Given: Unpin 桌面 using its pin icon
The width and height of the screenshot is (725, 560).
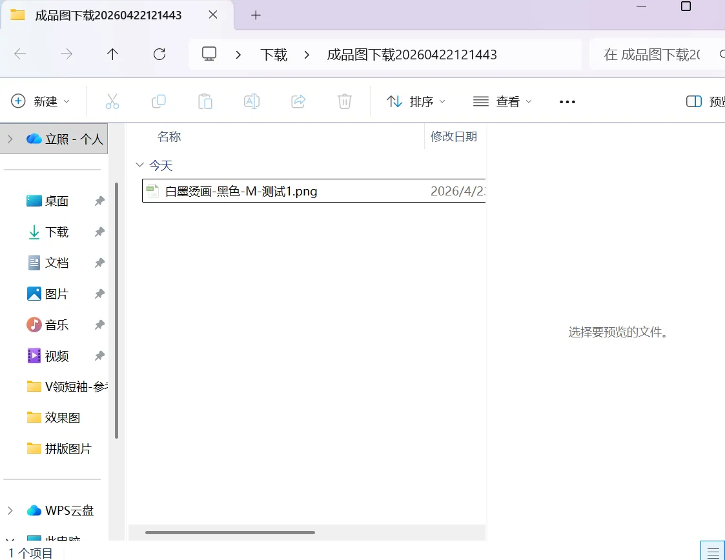Looking at the screenshot, I should pos(99,201).
